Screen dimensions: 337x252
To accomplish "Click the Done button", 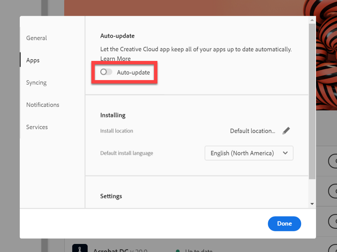I will (x=284, y=224).
